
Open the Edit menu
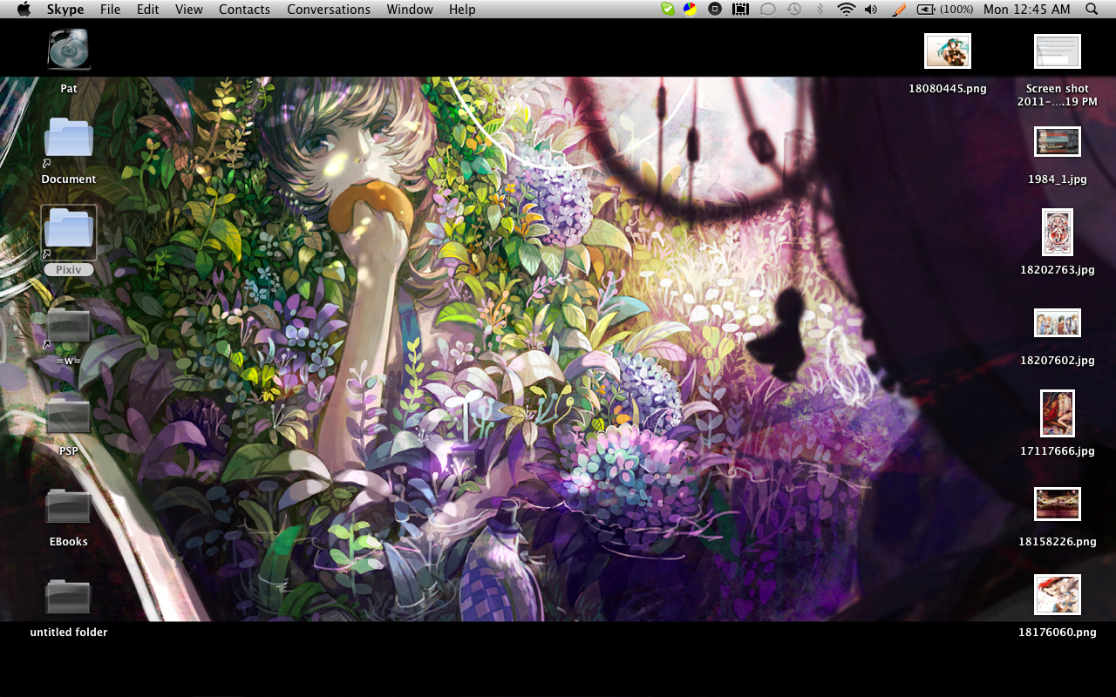[148, 10]
